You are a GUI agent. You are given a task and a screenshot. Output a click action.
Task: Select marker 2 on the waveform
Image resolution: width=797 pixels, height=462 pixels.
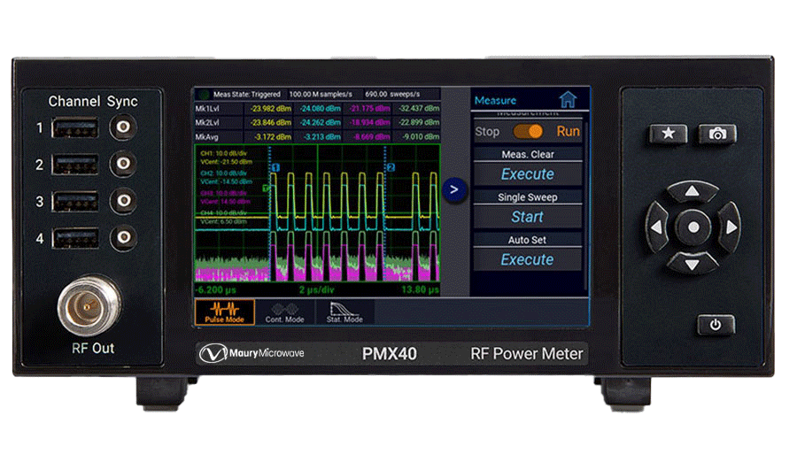[389, 167]
